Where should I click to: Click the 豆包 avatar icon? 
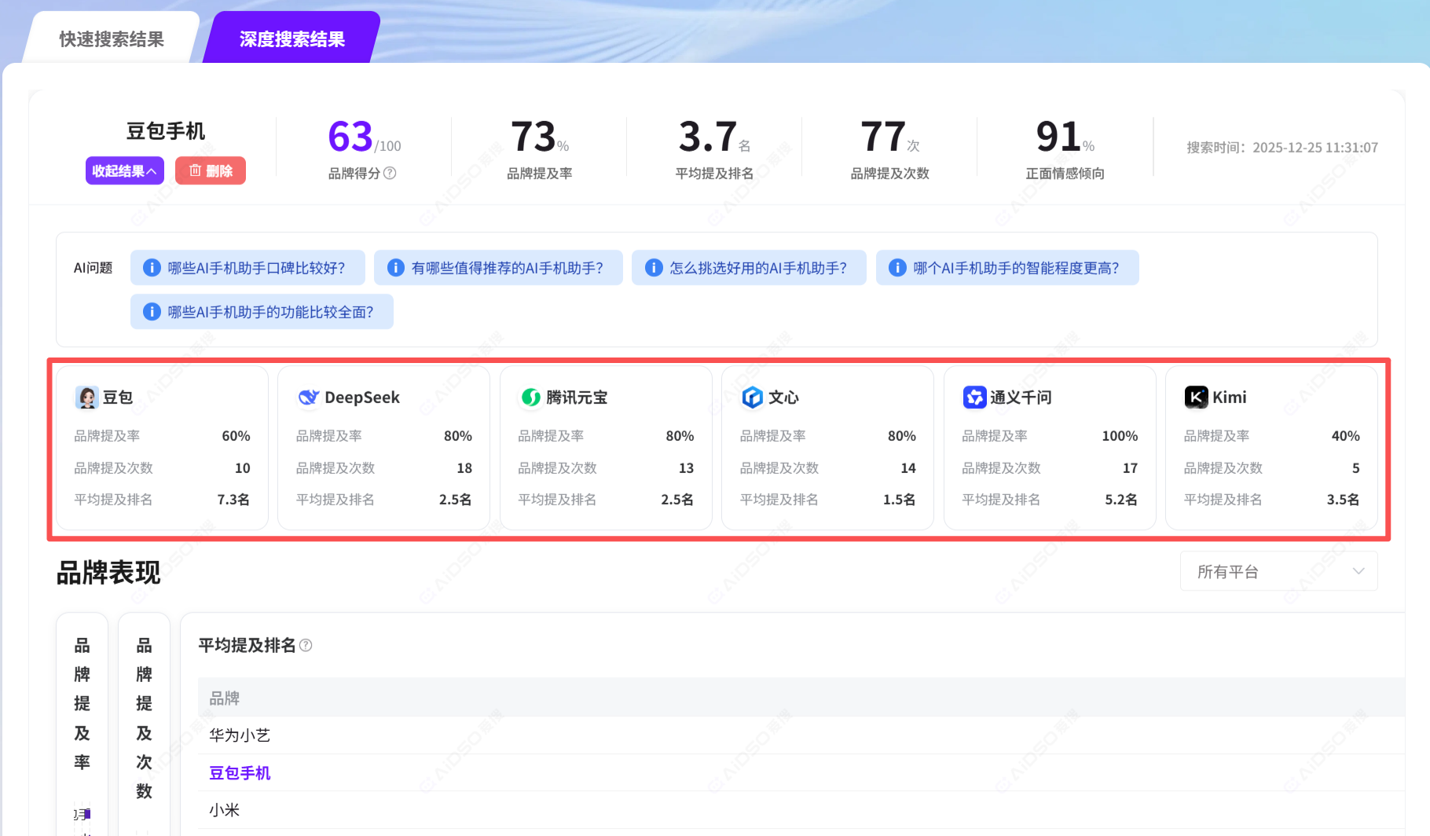86,398
